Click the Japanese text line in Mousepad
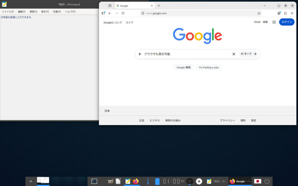 point(17,17)
